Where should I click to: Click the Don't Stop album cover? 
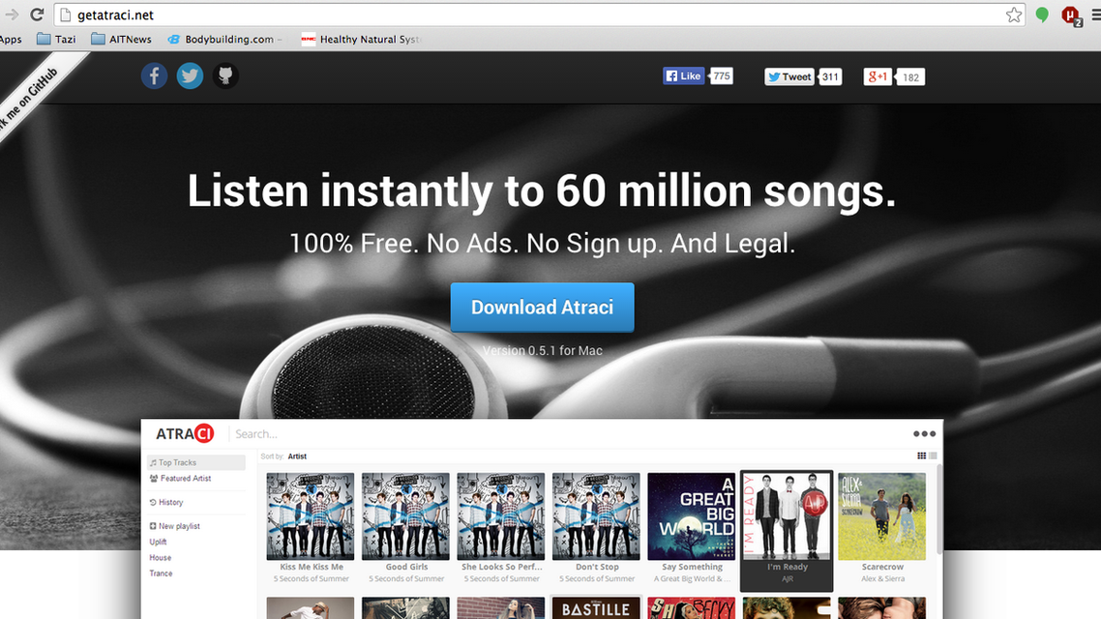596,516
